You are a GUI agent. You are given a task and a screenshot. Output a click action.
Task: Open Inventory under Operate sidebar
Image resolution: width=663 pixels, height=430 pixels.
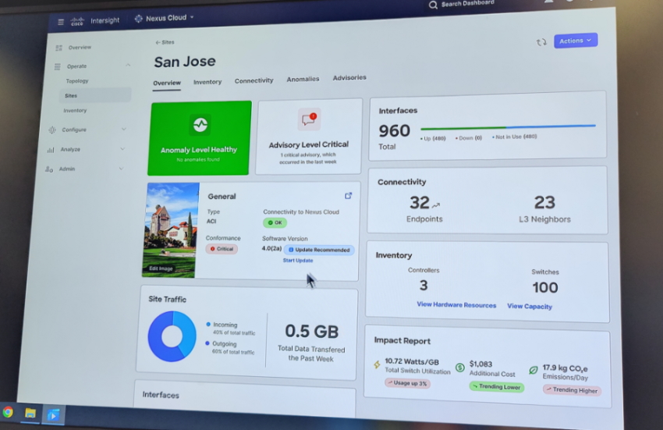[x=75, y=111]
